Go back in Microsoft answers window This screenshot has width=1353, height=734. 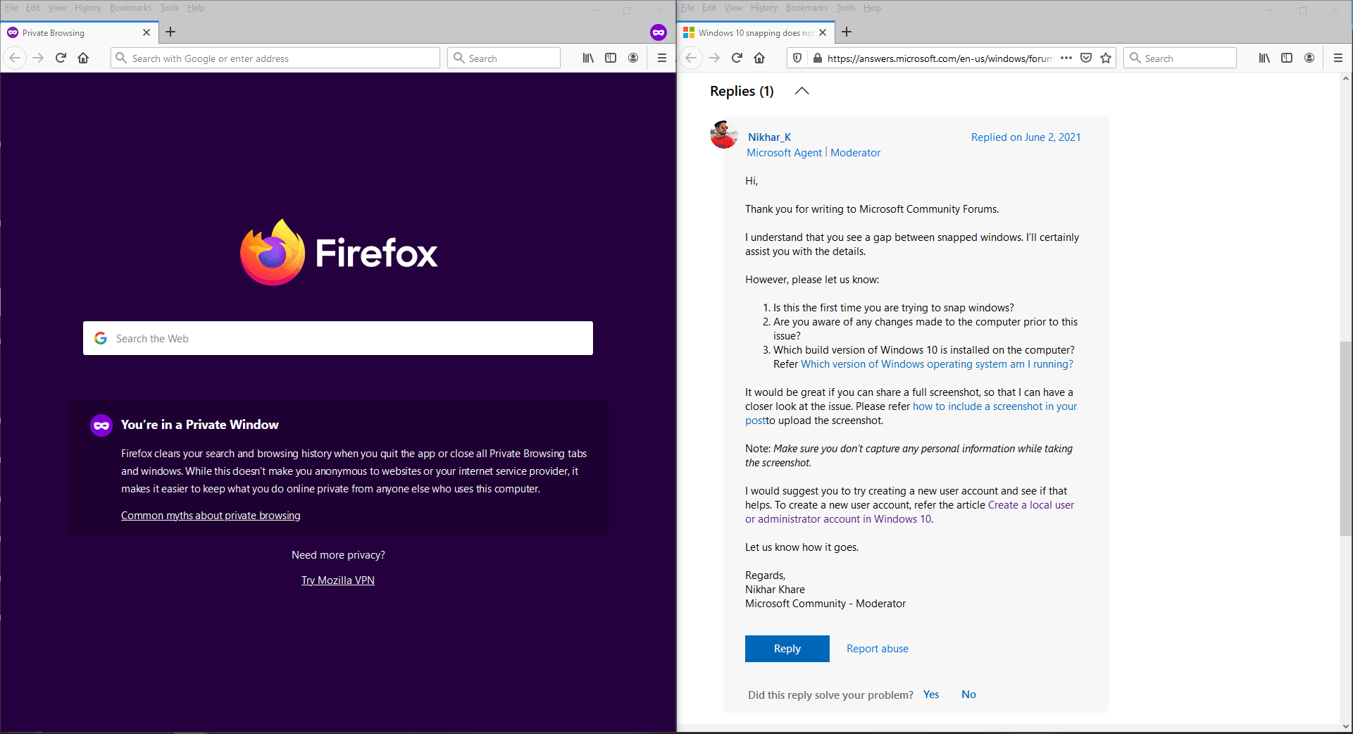692,58
